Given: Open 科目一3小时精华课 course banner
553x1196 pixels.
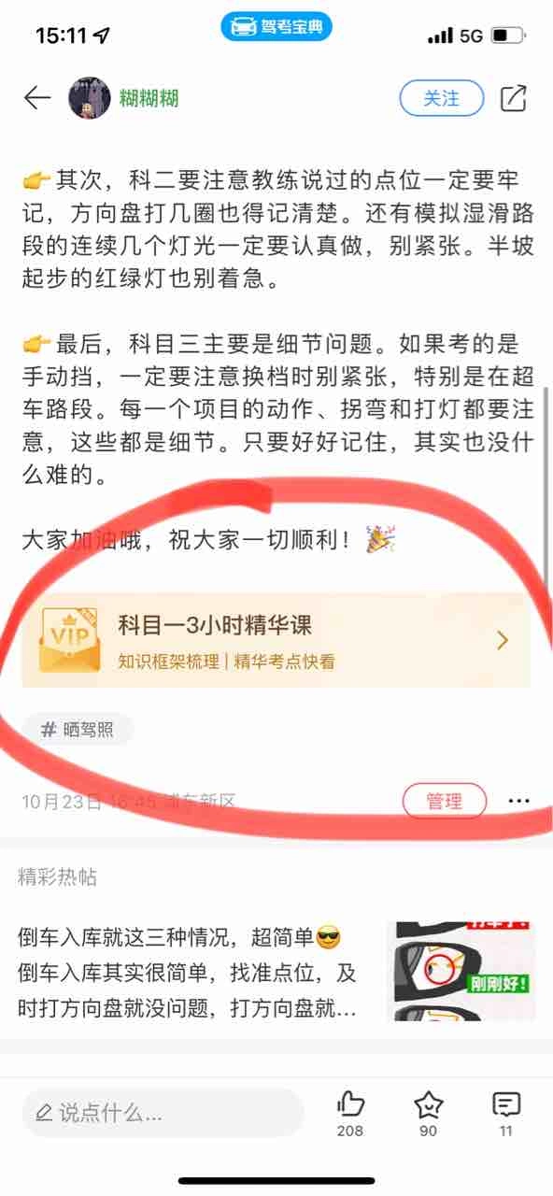Looking at the screenshot, I should [x=276, y=641].
